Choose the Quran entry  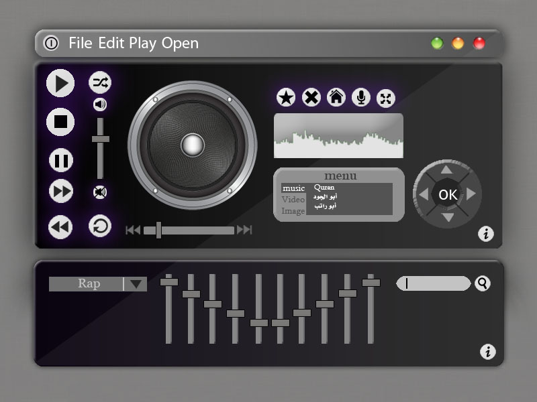[324, 188]
